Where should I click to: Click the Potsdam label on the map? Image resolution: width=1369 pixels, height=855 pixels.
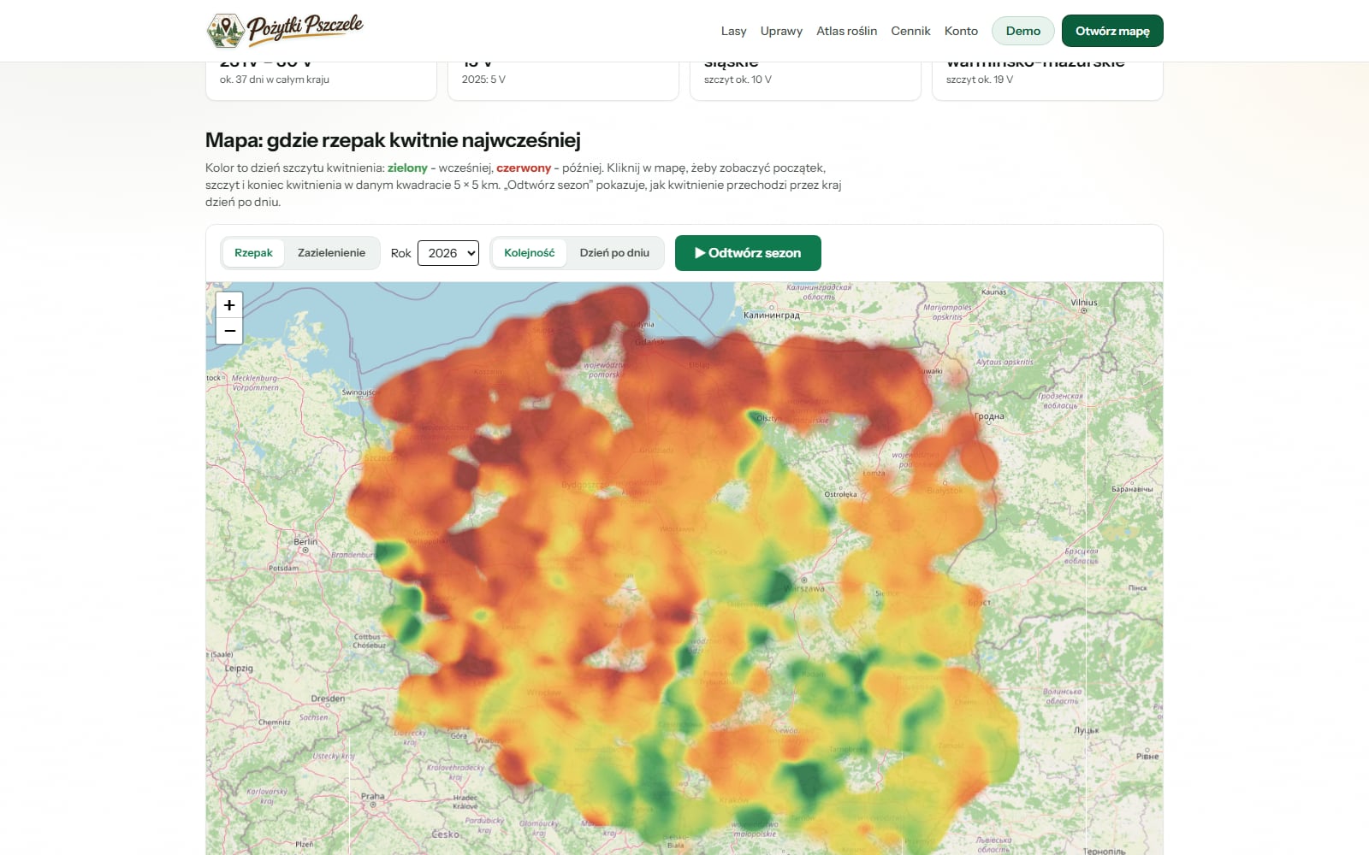pos(284,568)
